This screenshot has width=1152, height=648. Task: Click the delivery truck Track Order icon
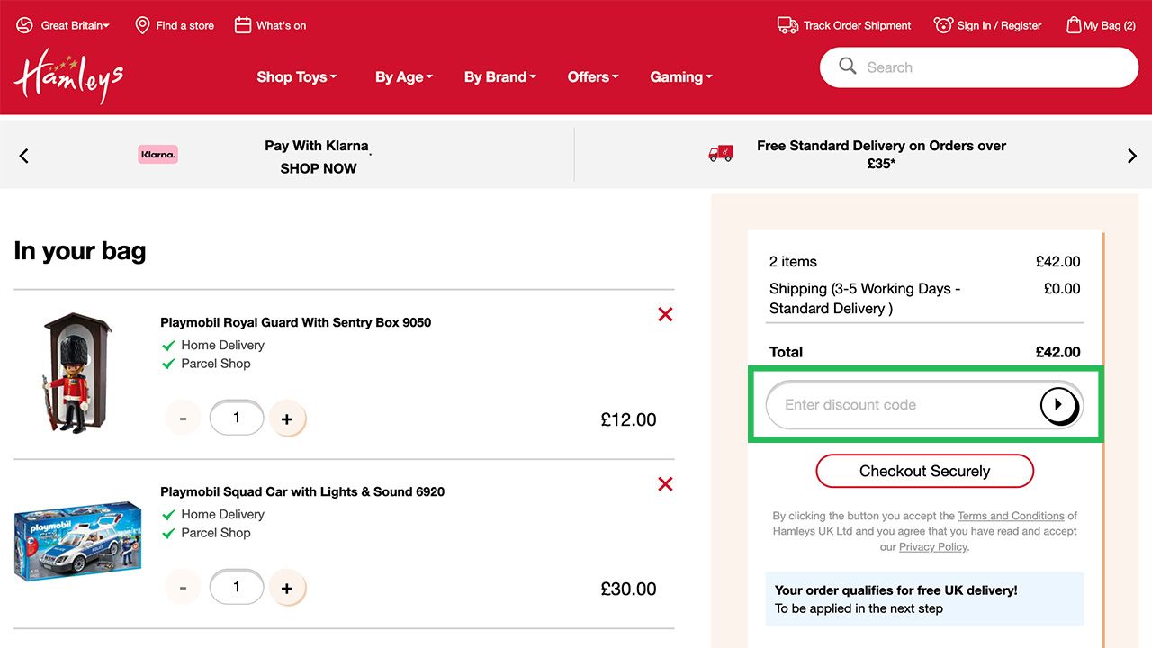pyautogui.click(x=787, y=25)
